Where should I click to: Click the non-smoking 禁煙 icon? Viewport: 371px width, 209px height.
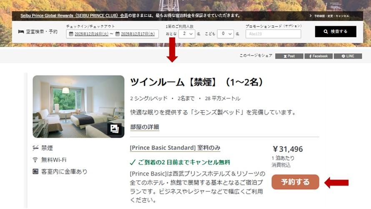tap(35, 148)
